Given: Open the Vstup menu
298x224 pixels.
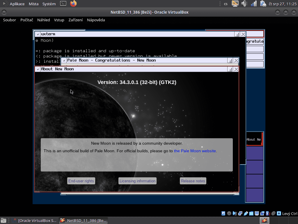Looking at the screenshot, I should coord(59,20).
